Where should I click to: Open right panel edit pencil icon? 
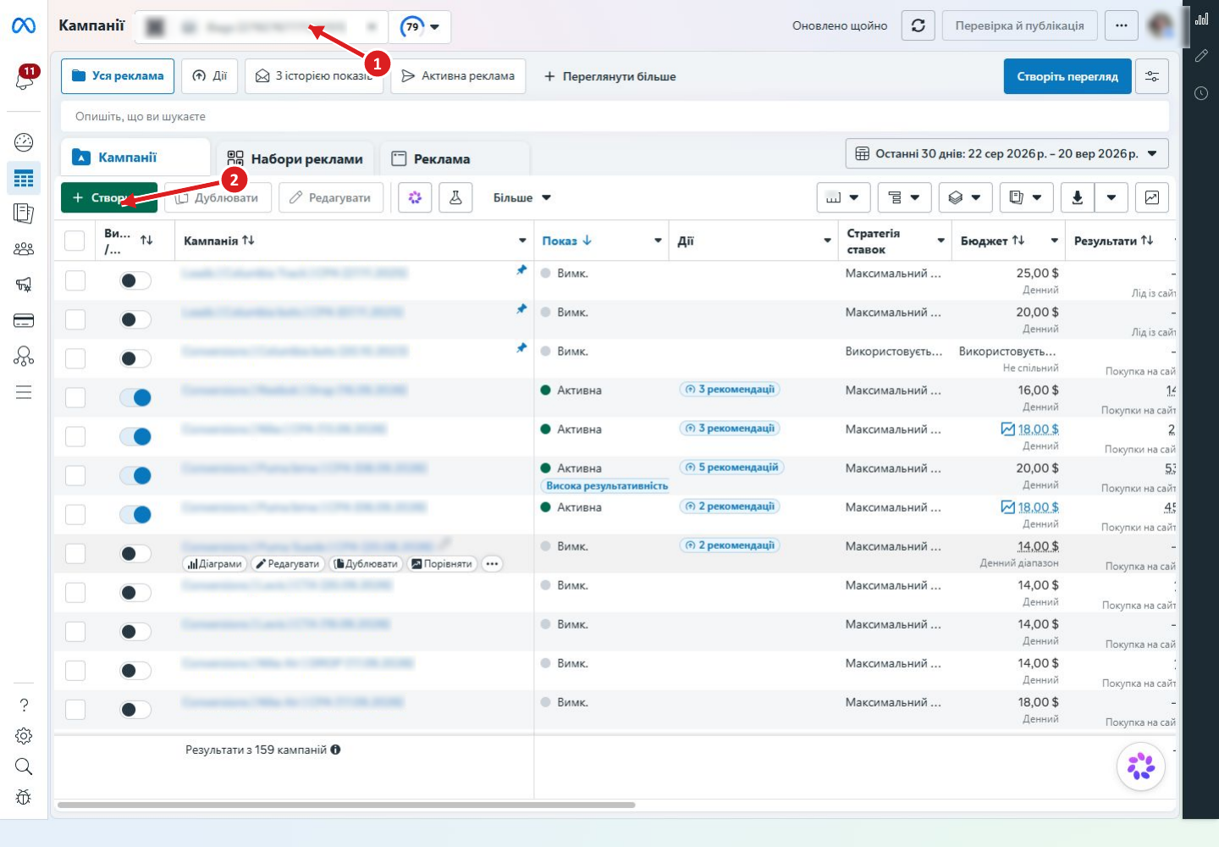pos(1201,56)
